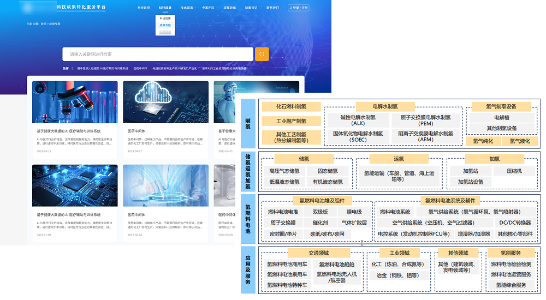Select the 其他制氢设备 item
Image resolution: width=546 pixels, height=300 pixels.
point(502,128)
